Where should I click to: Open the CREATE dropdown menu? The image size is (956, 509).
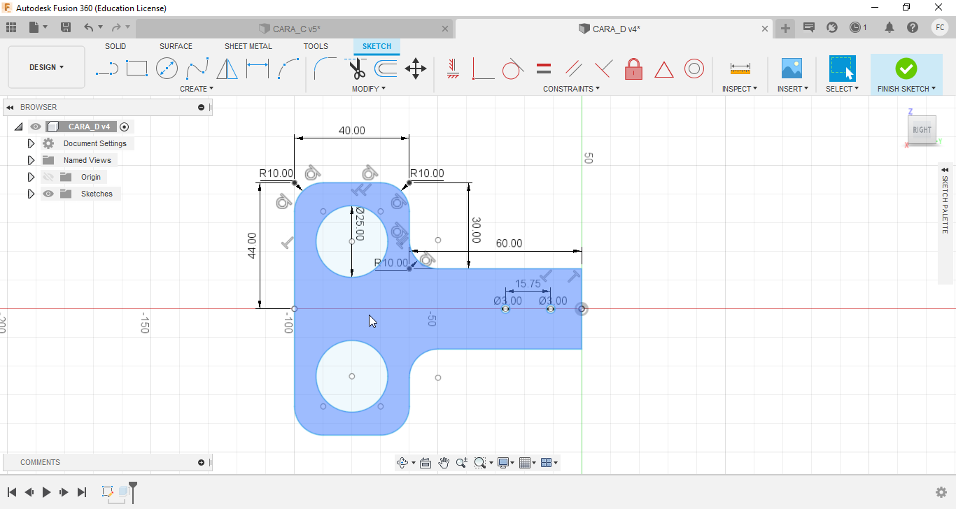tap(197, 89)
